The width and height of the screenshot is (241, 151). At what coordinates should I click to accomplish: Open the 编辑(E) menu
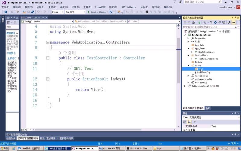click(x=17, y=7)
